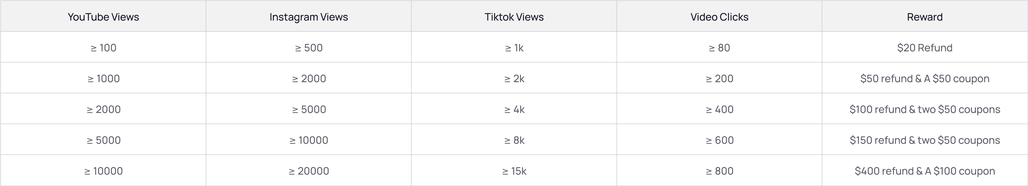The width and height of the screenshot is (1028, 186).
Task: Click the $400 refund & A $100 coupon cell
Action: pyautogui.click(x=925, y=170)
